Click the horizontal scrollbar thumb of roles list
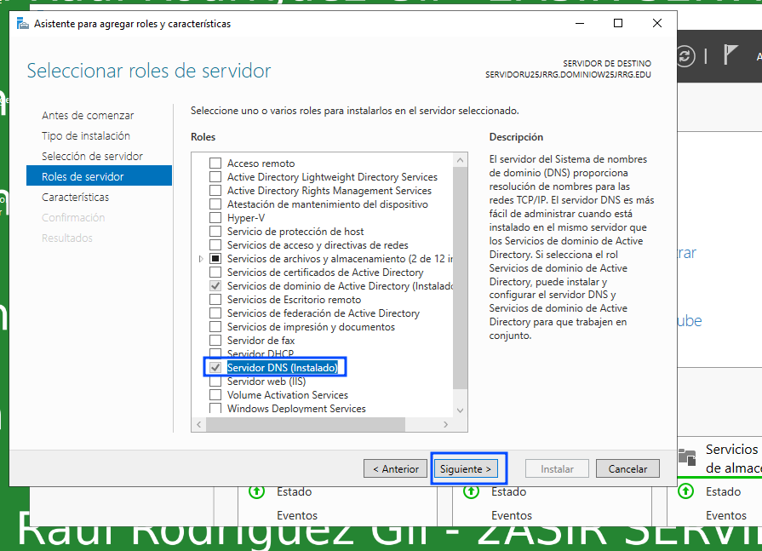Viewport: 762px width, 551px height. (x=306, y=425)
